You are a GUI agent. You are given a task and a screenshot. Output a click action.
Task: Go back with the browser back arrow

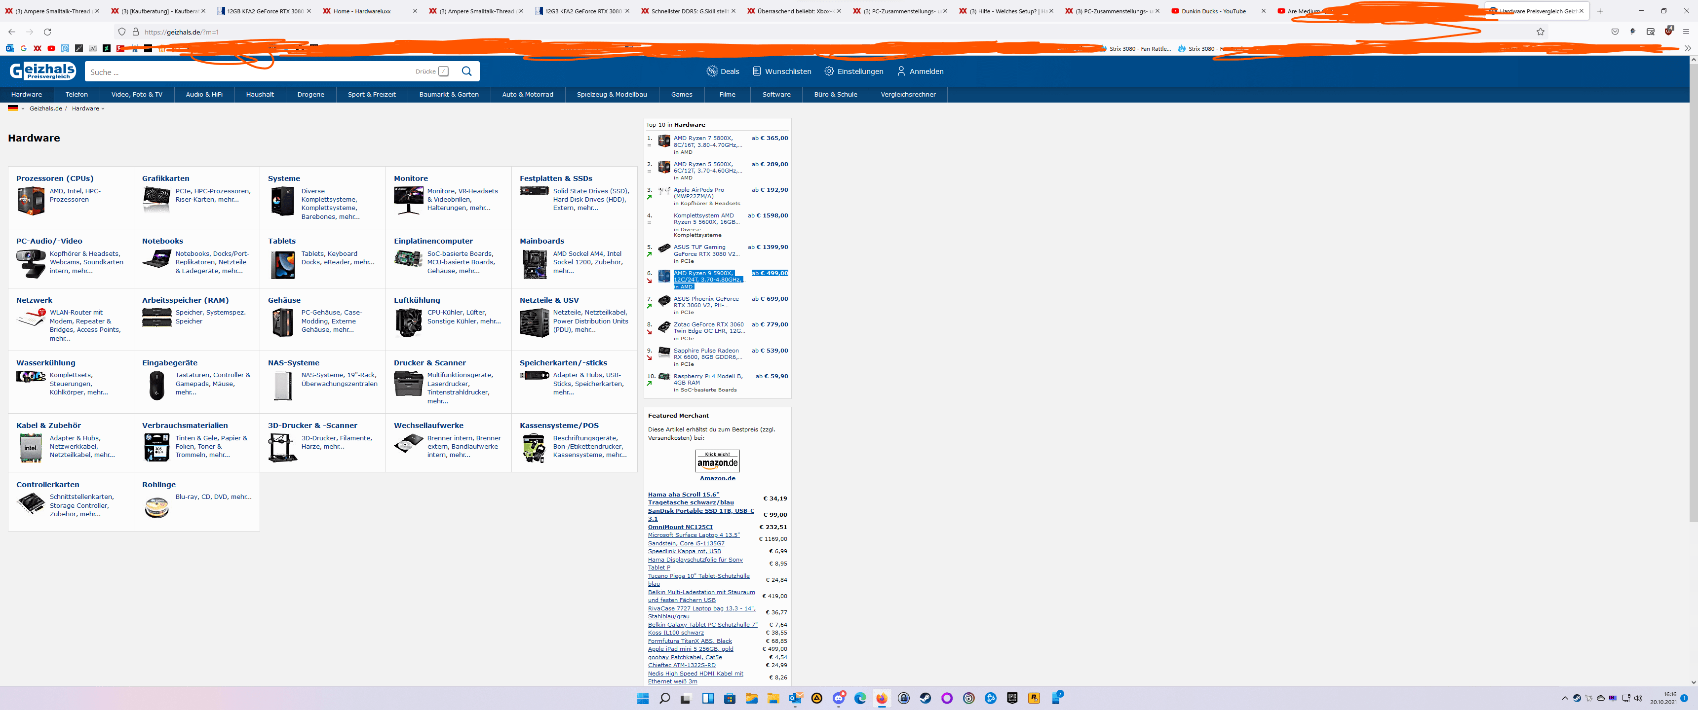coord(11,32)
